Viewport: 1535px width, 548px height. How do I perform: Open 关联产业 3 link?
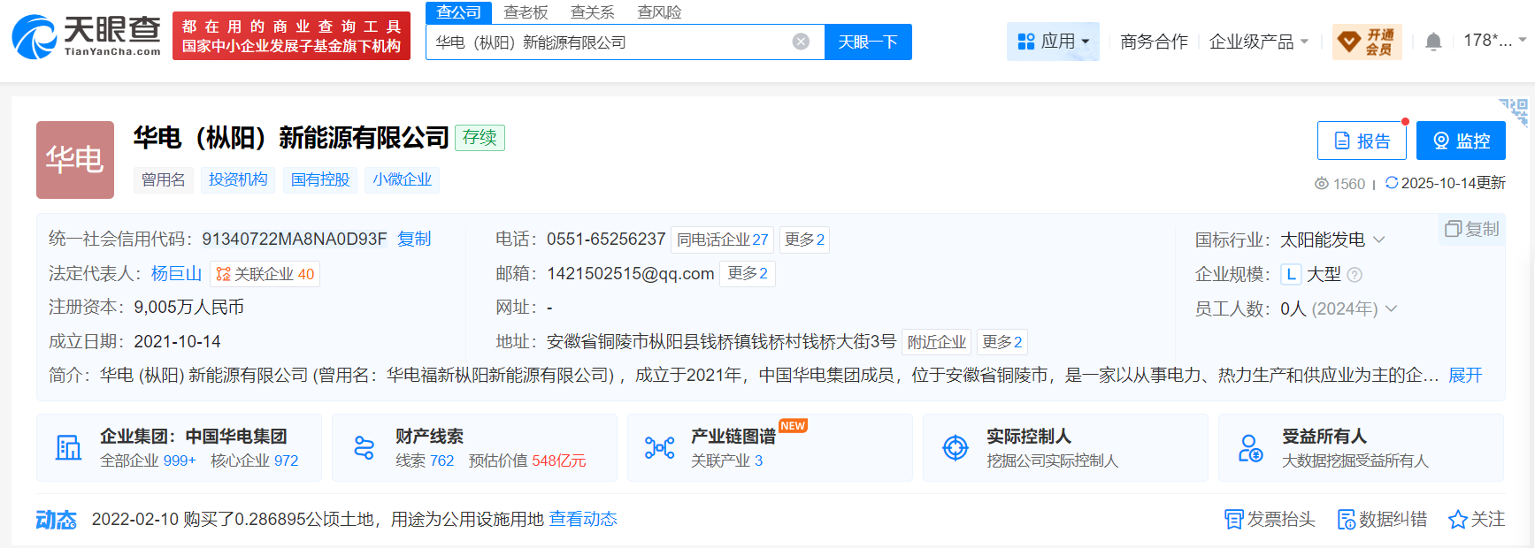[x=726, y=460]
